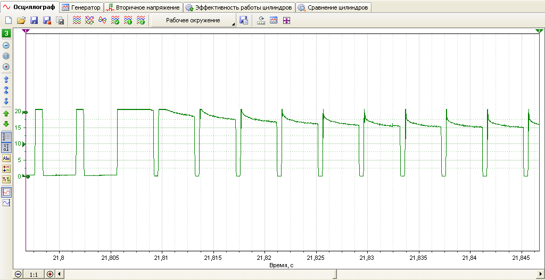Select the red line graph mode

pyautogui.click(x=6, y=192)
